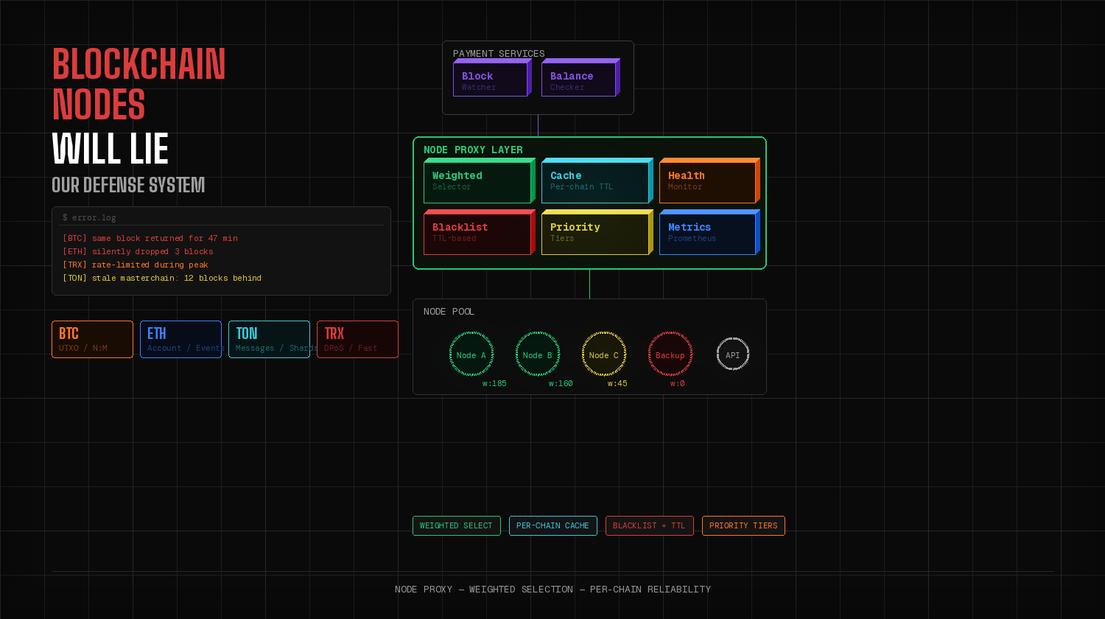
Task: Click the Metrics Prometheus module
Action: (x=709, y=232)
